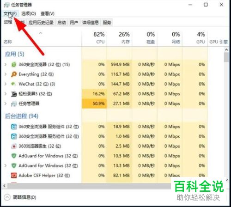The width and height of the screenshot is (231, 207).
Task: Click the 简略信息(D) button
Action: [x=24, y=197]
